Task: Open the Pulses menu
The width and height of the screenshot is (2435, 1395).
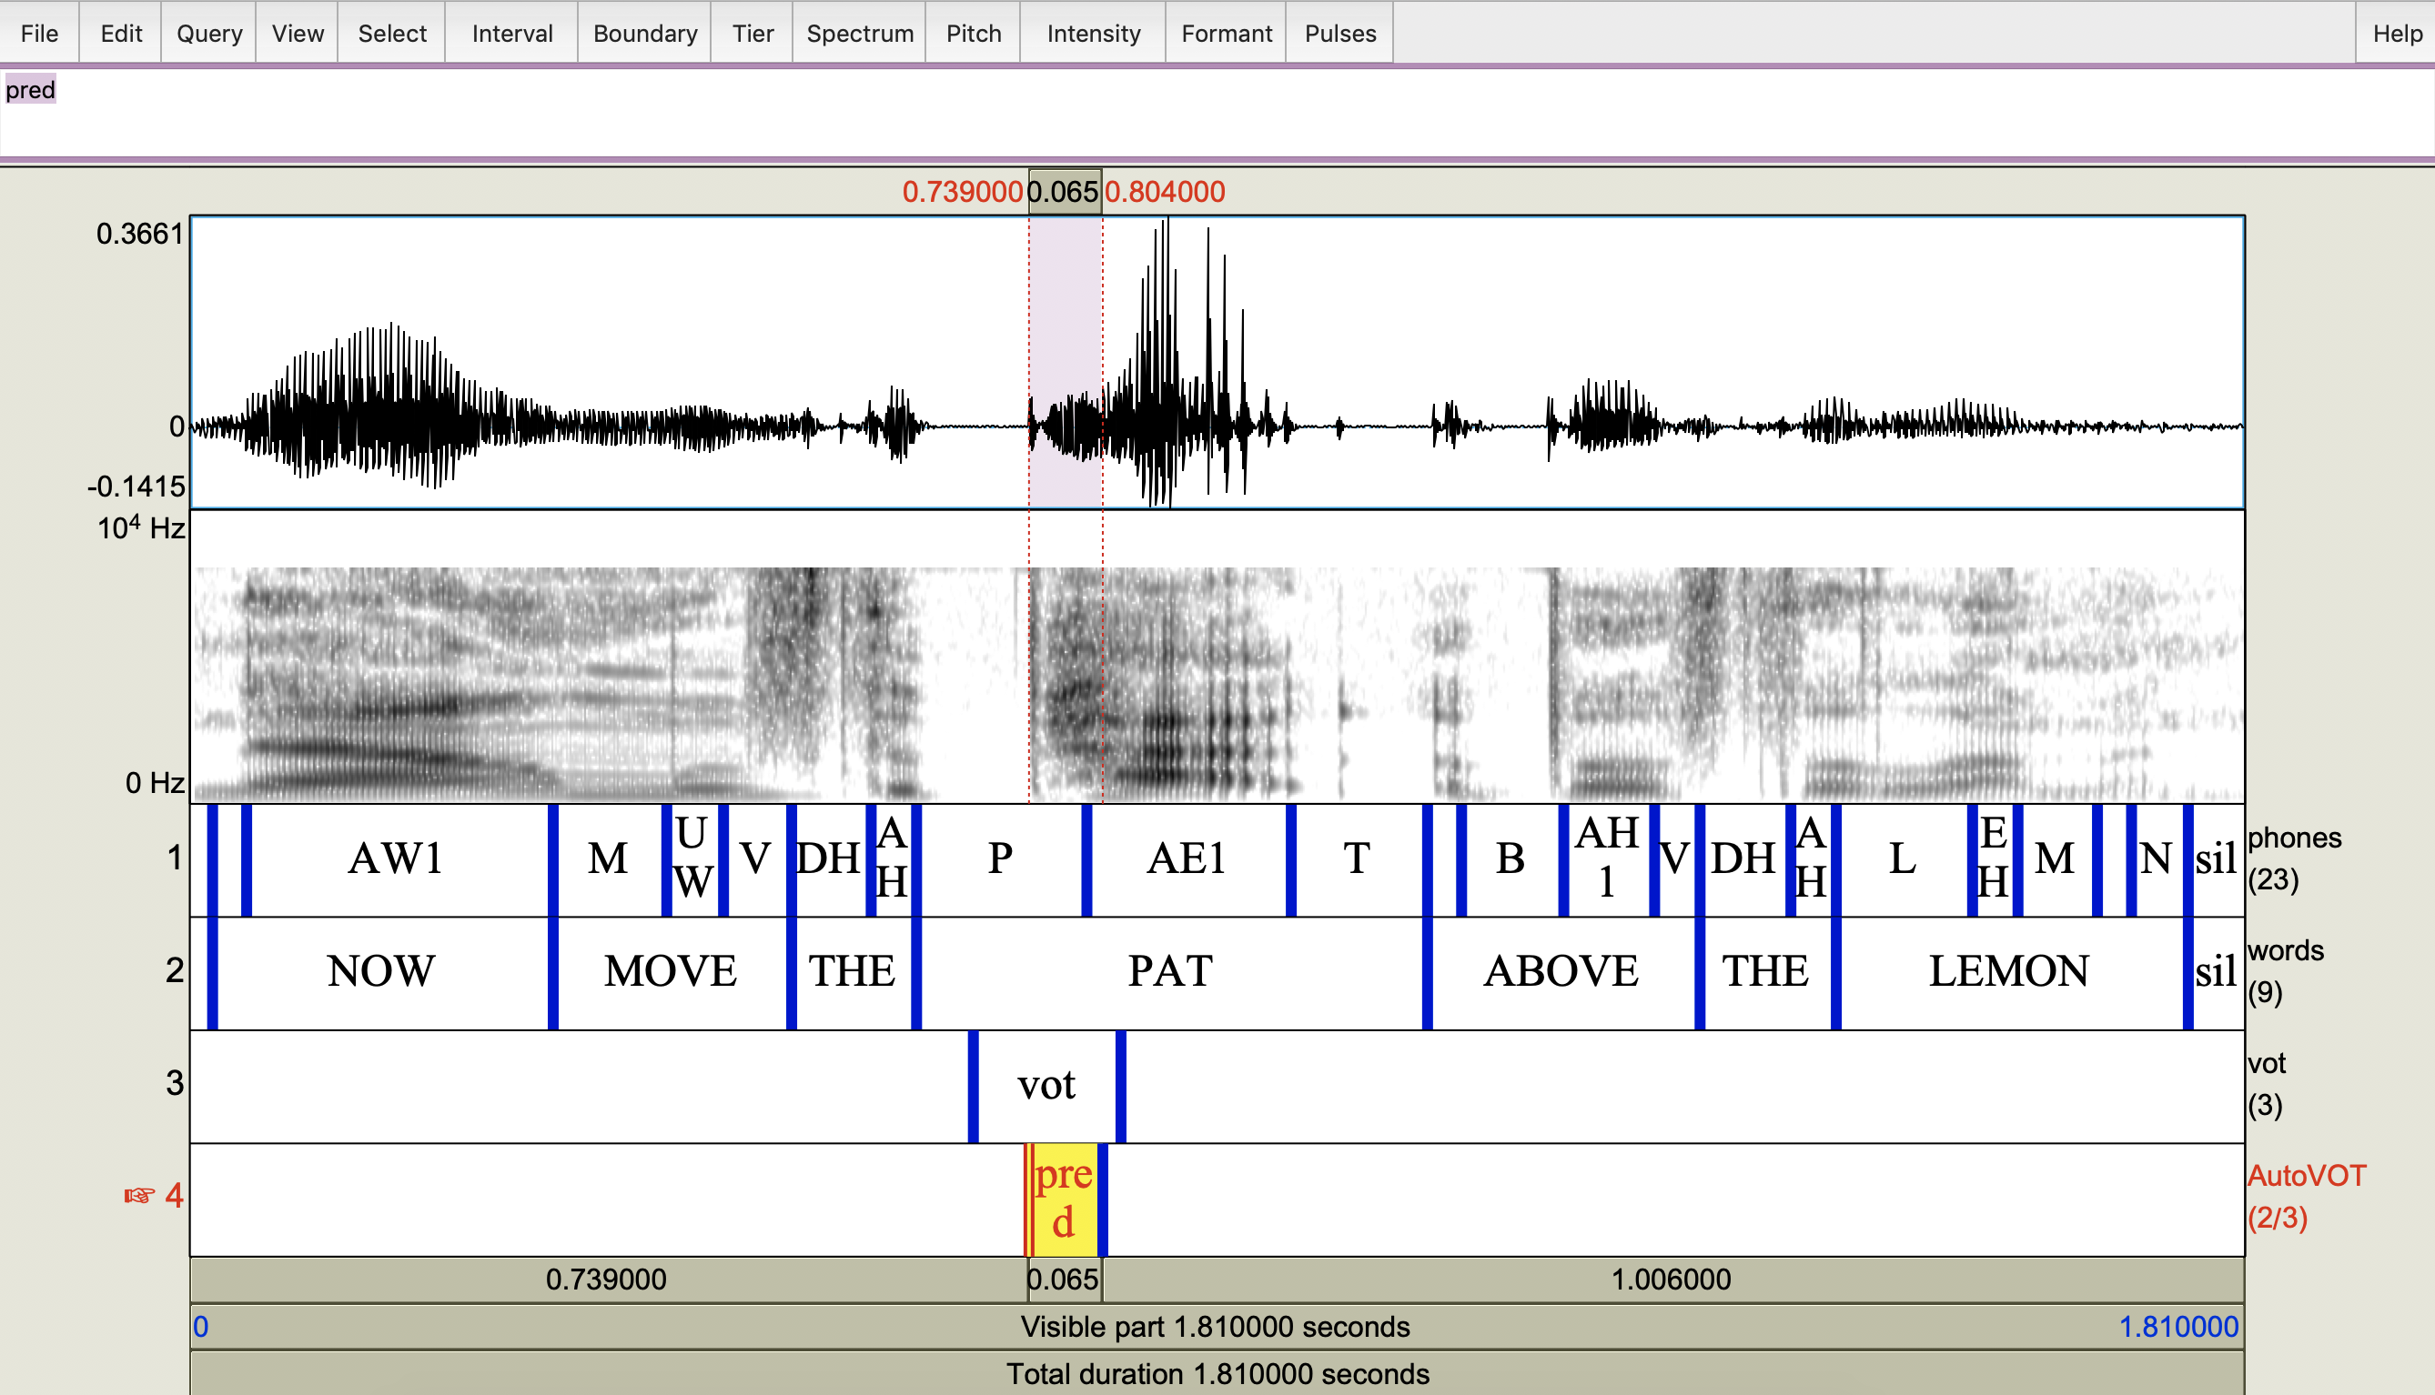Action: [1340, 34]
